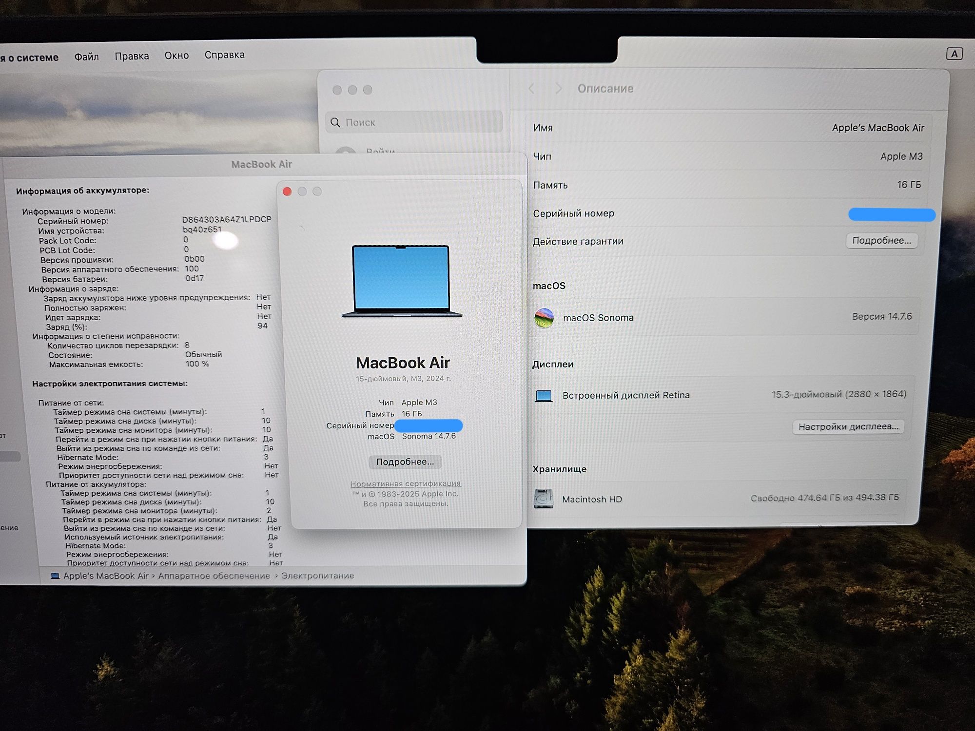This screenshot has width=975, height=731.
Task: Click the Чип value 'Apple M3' in Описание
Action: tap(901, 156)
